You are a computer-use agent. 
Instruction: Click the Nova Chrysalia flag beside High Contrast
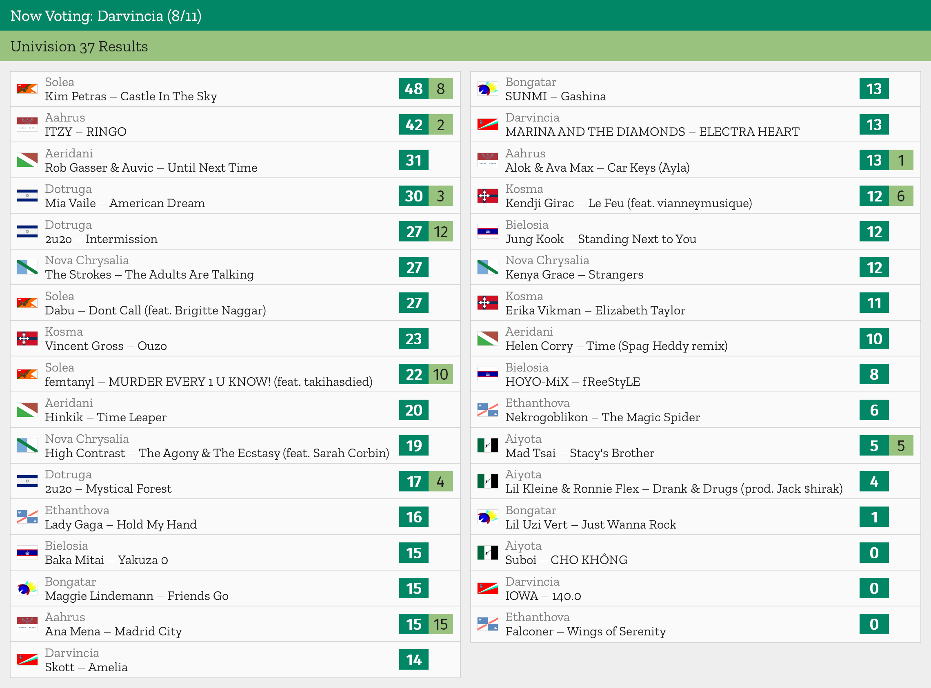pos(27,446)
